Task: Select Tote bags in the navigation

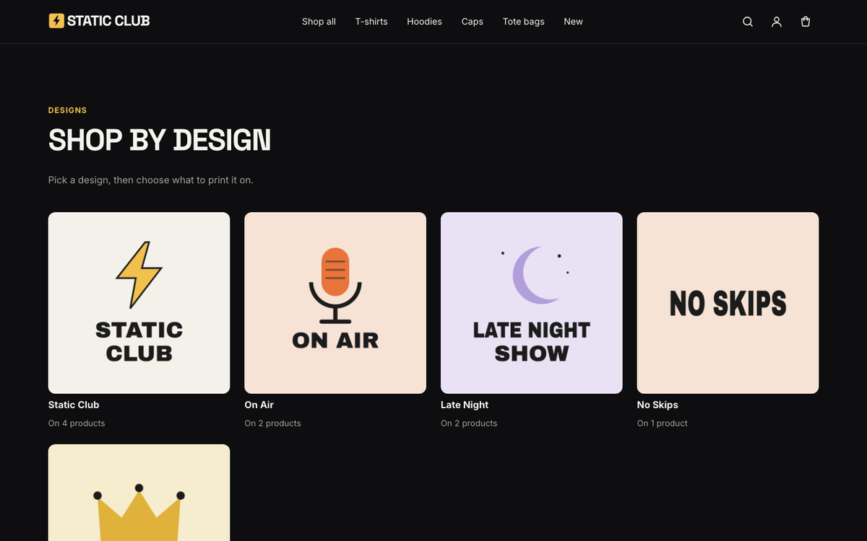Action: coord(524,22)
